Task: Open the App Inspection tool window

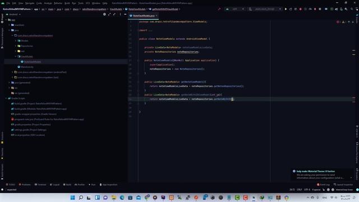Action: click(x=108, y=185)
